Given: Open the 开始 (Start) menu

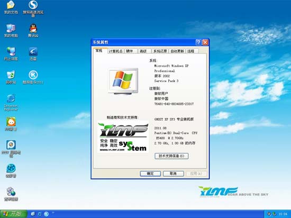Looking at the screenshot, I should 14,214.
